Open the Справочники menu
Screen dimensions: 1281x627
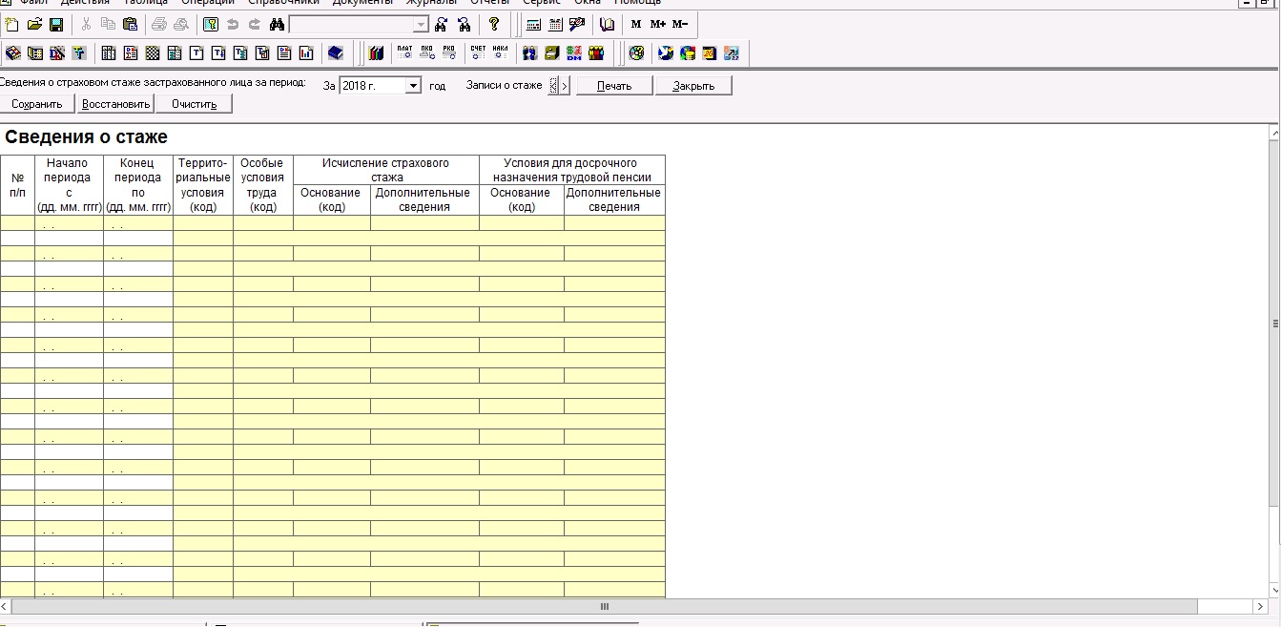[x=283, y=2]
